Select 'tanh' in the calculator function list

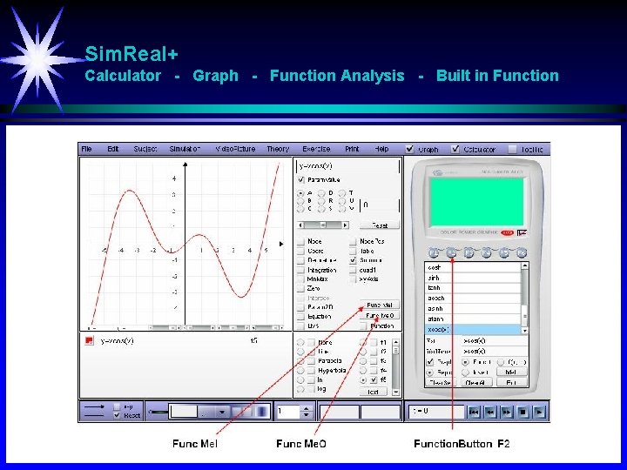click(473, 288)
